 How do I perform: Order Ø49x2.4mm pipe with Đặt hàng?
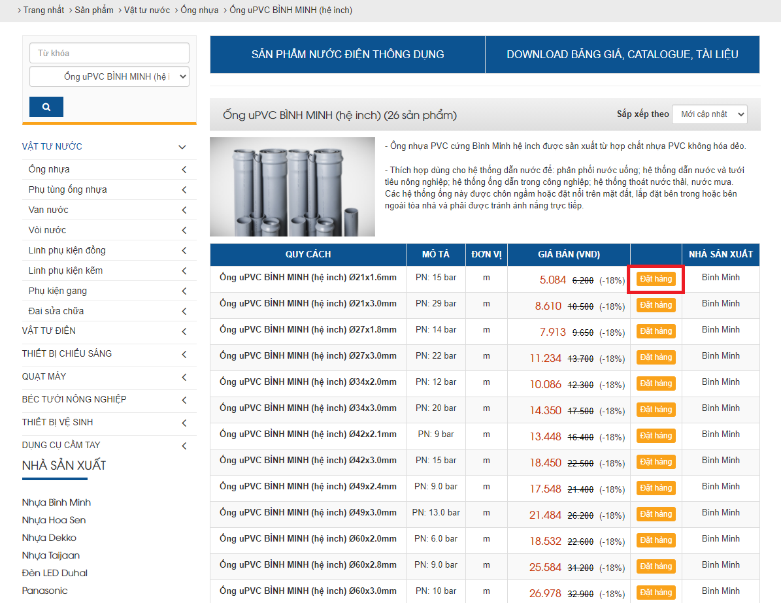point(656,488)
